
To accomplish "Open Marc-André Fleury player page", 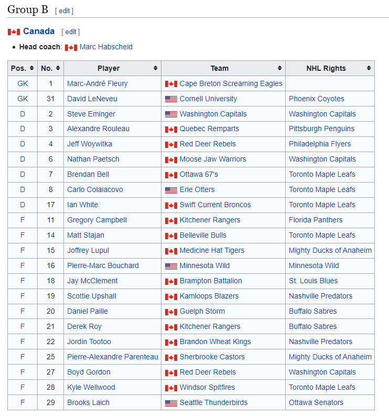I will tap(98, 83).
